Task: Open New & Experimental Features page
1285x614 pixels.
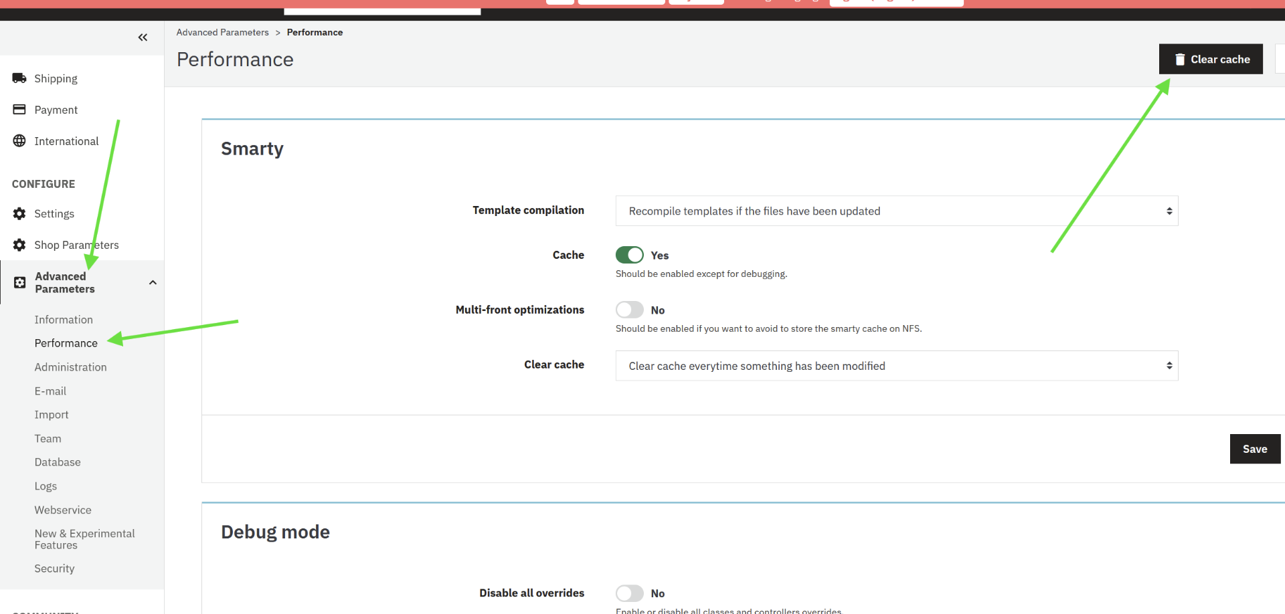Action: point(84,539)
